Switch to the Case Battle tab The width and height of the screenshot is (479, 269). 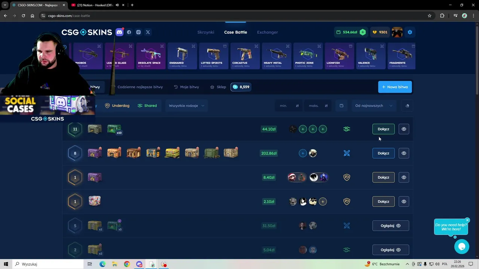(x=235, y=32)
